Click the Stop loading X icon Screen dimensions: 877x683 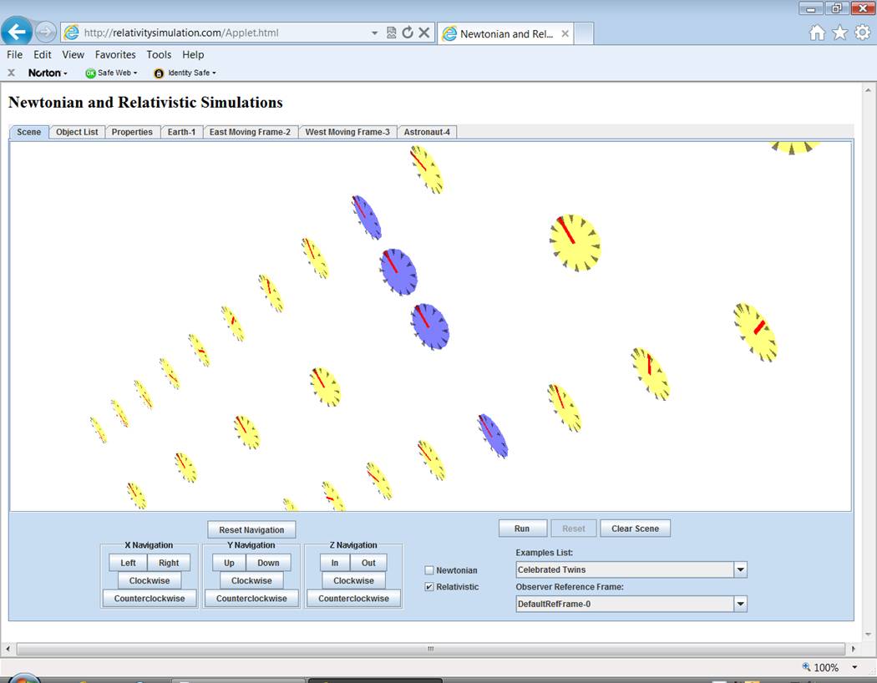[x=424, y=33]
